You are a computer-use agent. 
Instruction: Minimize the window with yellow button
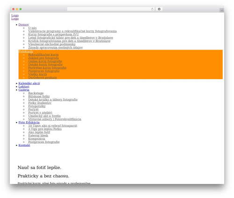point(17,9)
